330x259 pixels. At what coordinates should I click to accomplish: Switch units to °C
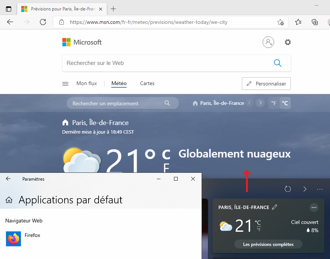(285, 103)
